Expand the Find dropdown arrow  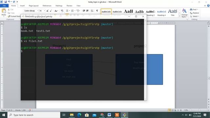[x=198, y=10]
